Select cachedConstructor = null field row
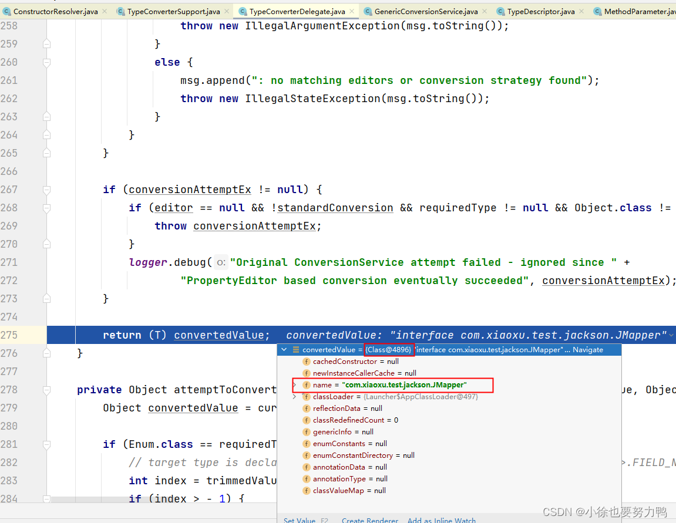Image resolution: width=676 pixels, height=523 pixels. [x=449, y=362]
